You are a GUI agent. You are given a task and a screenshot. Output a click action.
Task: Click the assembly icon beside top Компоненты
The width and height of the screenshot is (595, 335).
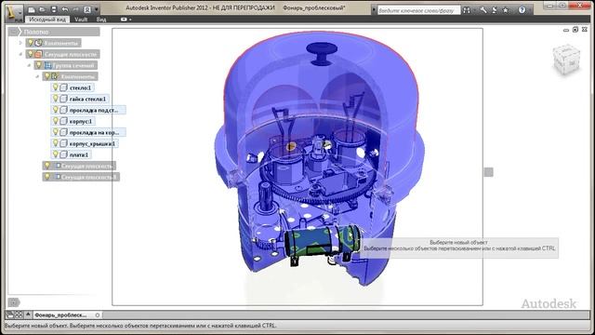click(x=38, y=43)
